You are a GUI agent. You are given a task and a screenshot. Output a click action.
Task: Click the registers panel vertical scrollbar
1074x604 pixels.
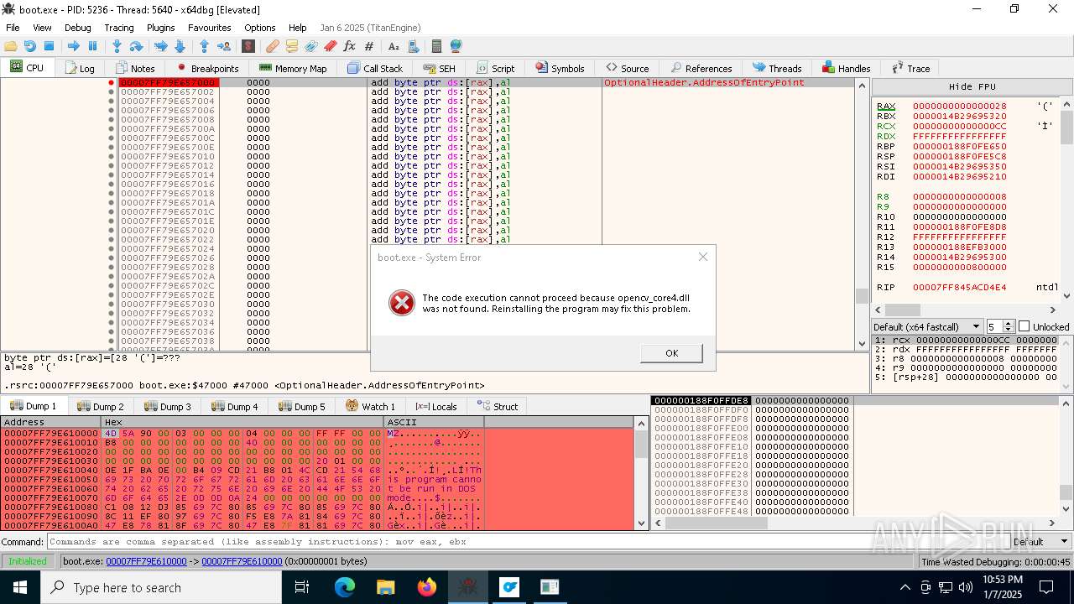[1066, 200]
